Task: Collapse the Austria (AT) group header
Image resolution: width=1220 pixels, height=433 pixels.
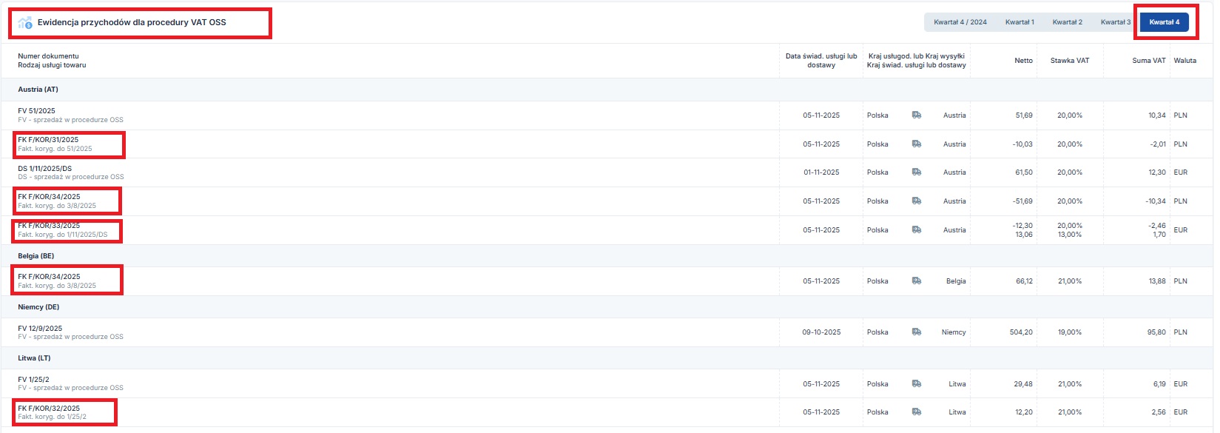Action: tap(38, 90)
